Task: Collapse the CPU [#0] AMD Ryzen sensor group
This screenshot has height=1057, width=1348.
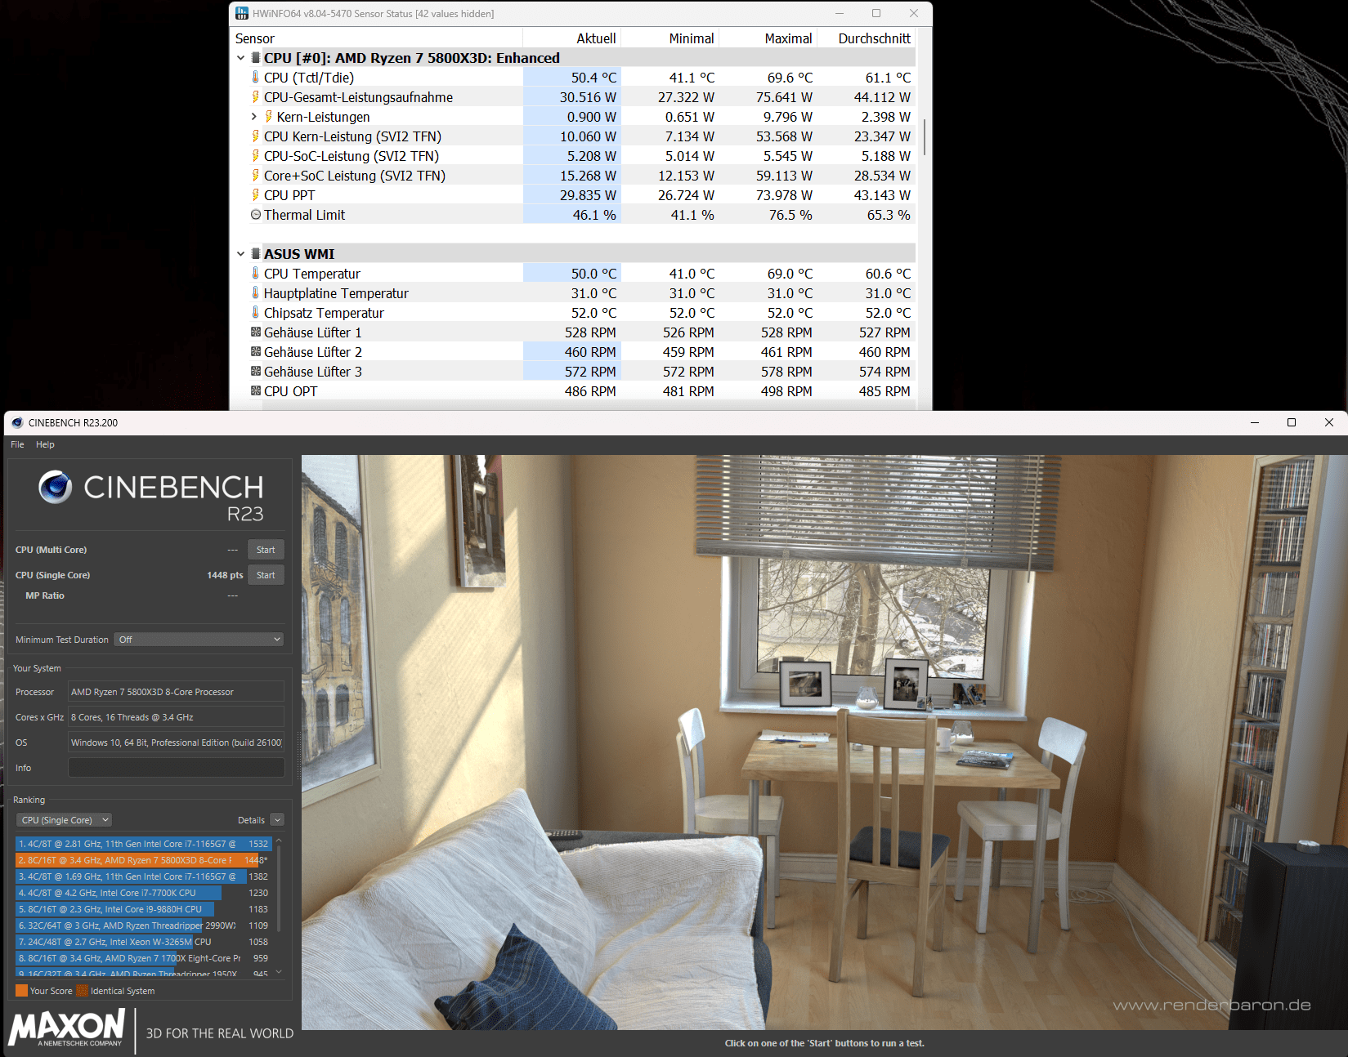Action: 241,58
